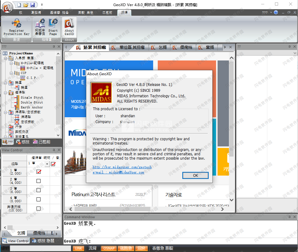This screenshot has width=298, height=252.
Task: Enable the checkbox for the (10.000) row
Action: pyautogui.click(x=38, y=208)
